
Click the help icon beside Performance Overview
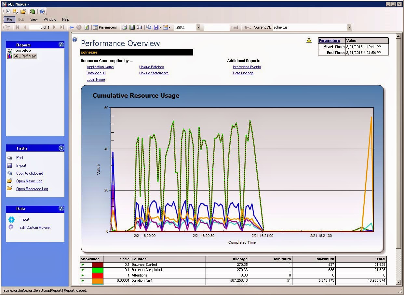coord(74,40)
